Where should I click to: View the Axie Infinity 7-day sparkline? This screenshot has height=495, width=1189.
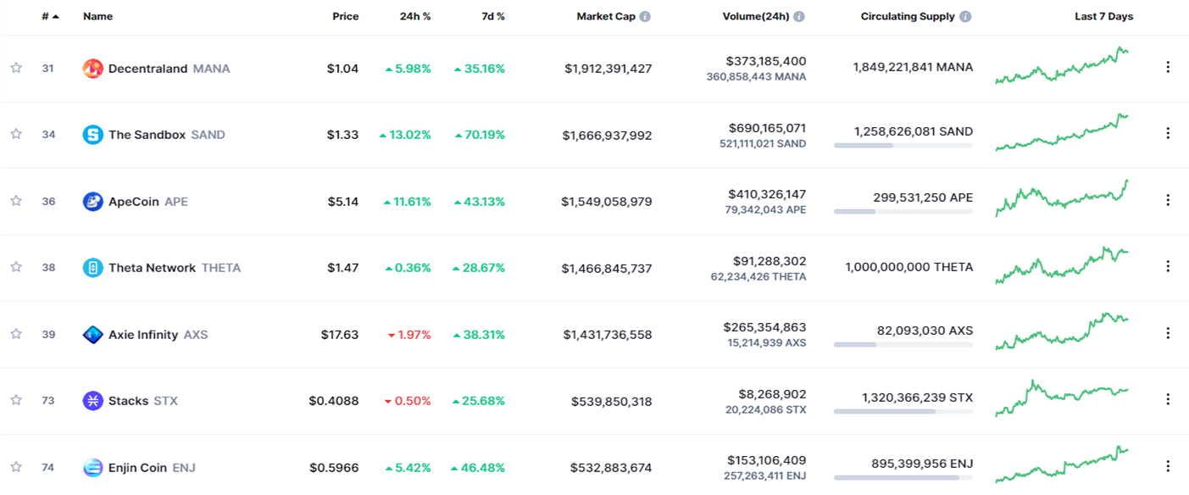pos(1062,331)
